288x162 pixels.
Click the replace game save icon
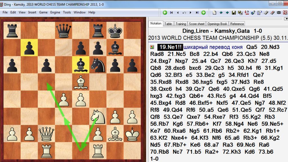point(240,12)
